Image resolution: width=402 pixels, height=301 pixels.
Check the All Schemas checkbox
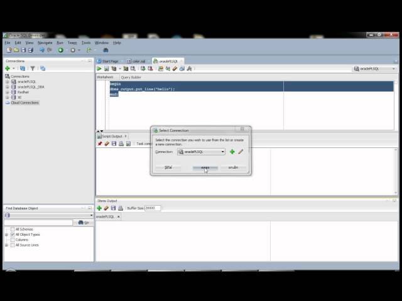pyautogui.click(x=13, y=229)
